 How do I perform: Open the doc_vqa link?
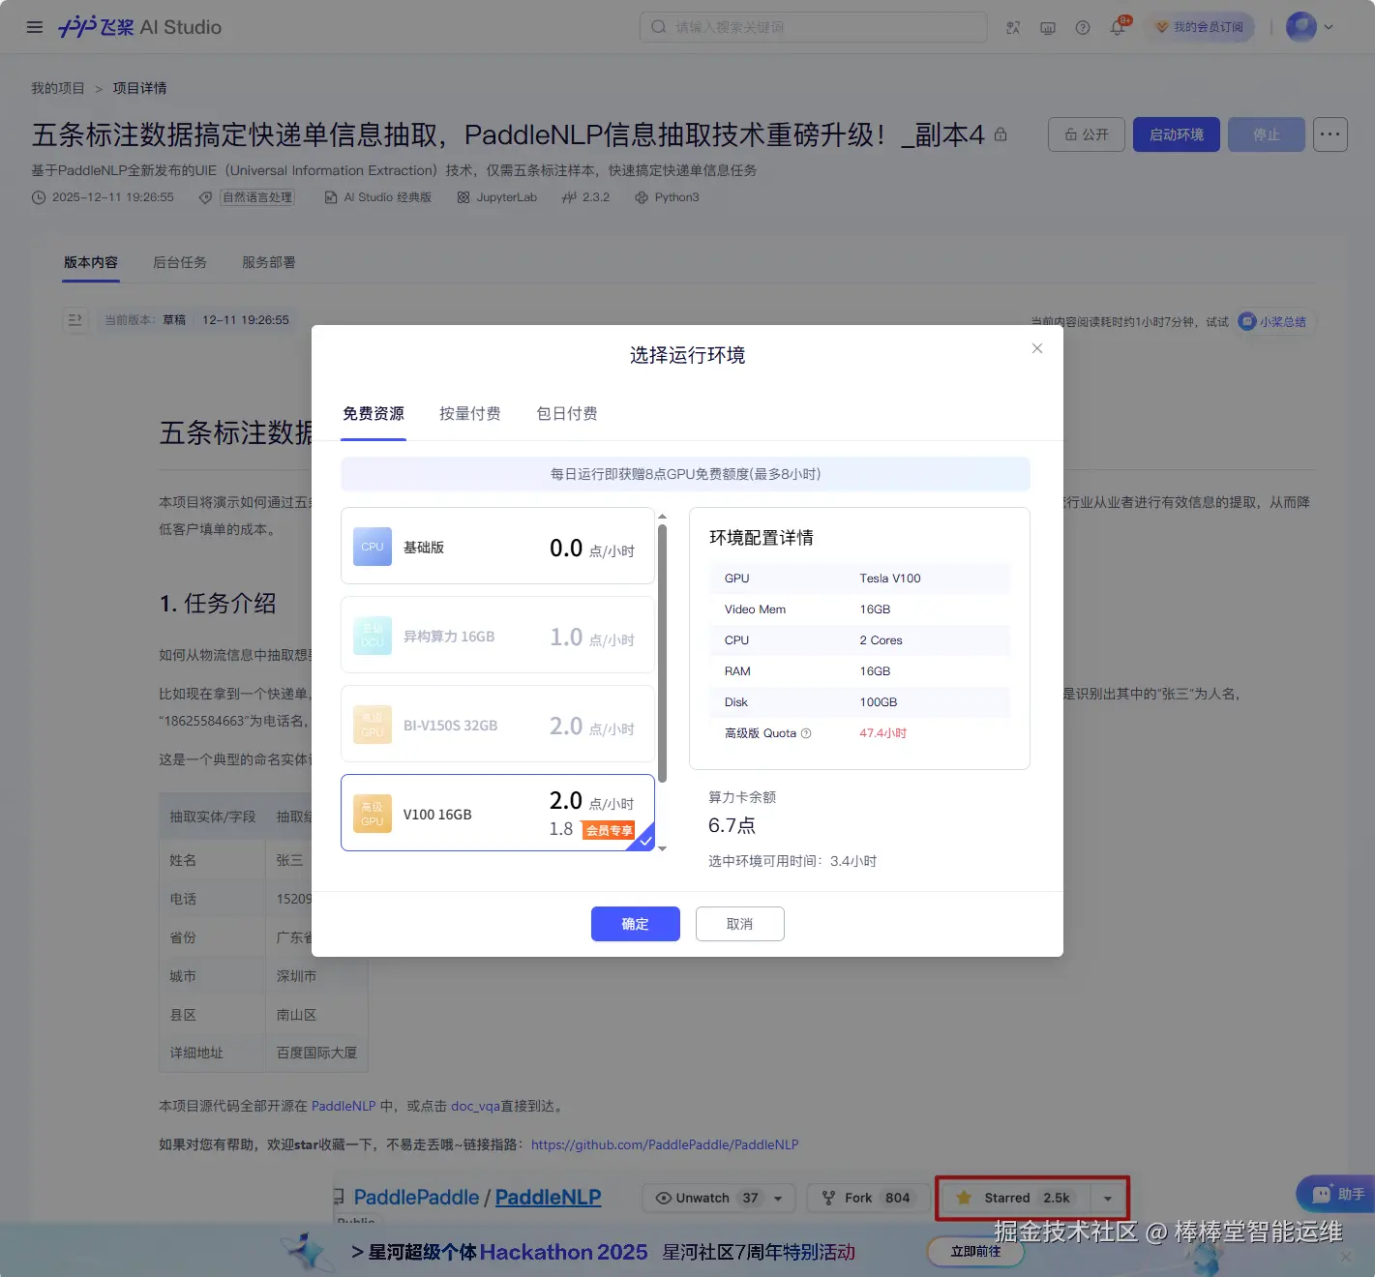click(475, 1106)
